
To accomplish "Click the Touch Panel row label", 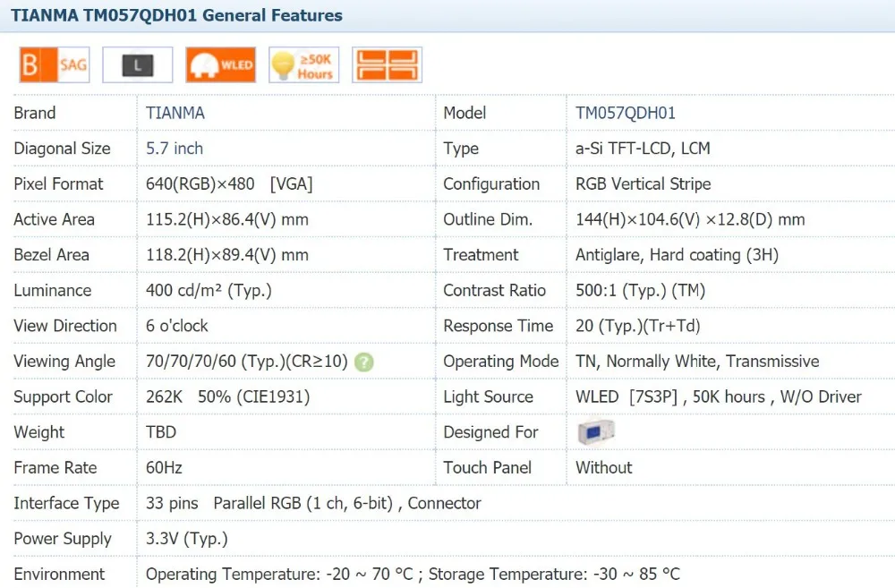I will point(488,467).
